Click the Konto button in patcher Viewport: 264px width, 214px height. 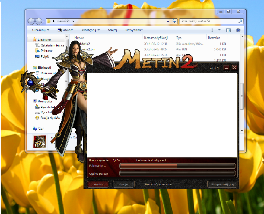pos(98,184)
